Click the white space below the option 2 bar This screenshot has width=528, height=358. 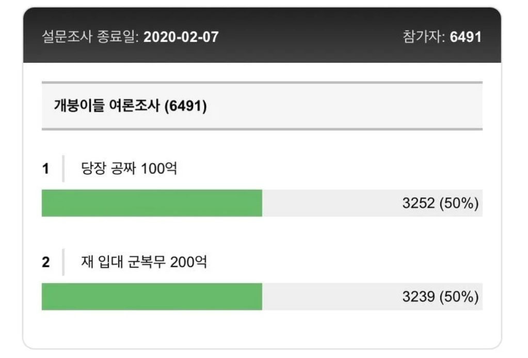(262, 328)
